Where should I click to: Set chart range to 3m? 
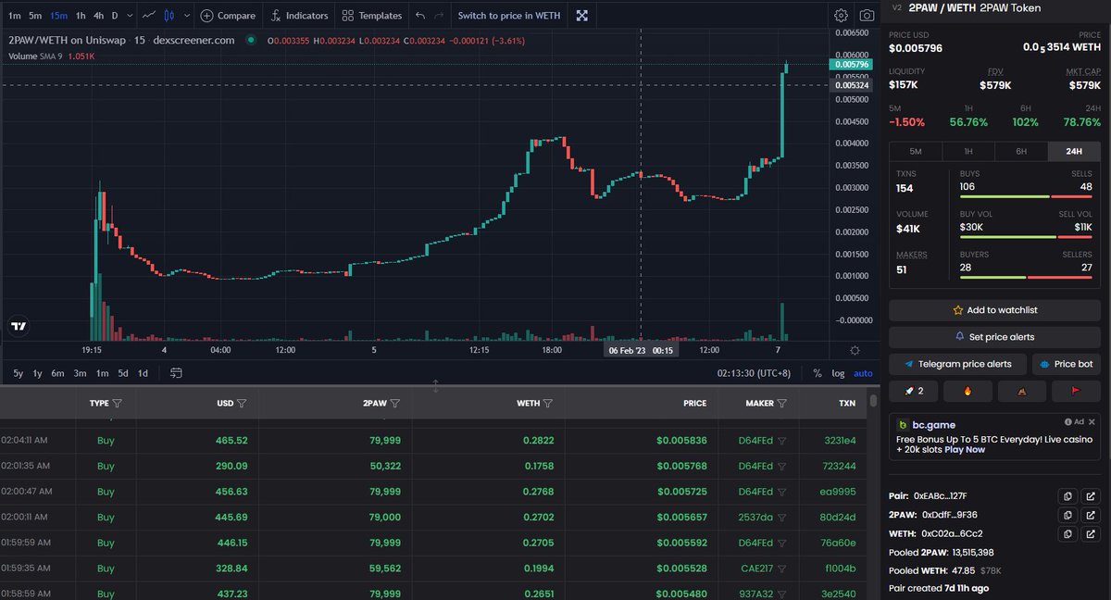(x=80, y=373)
